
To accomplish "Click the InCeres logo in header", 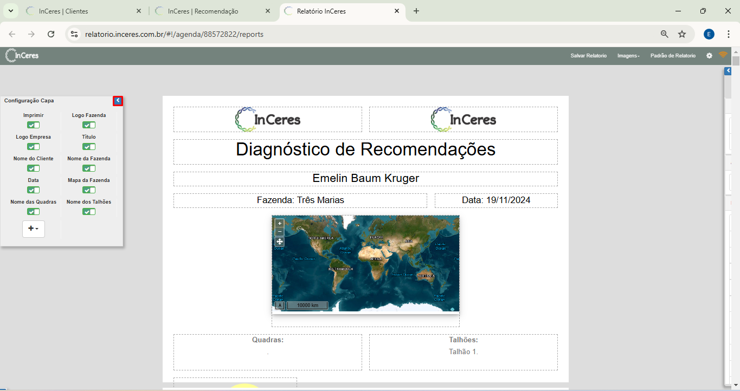I will [x=22, y=55].
